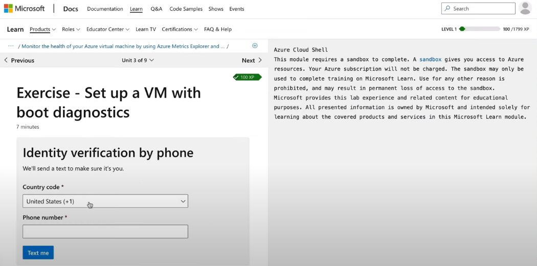Expand the Certifications menu
The width and height of the screenshot is (537, 266).
180,29
